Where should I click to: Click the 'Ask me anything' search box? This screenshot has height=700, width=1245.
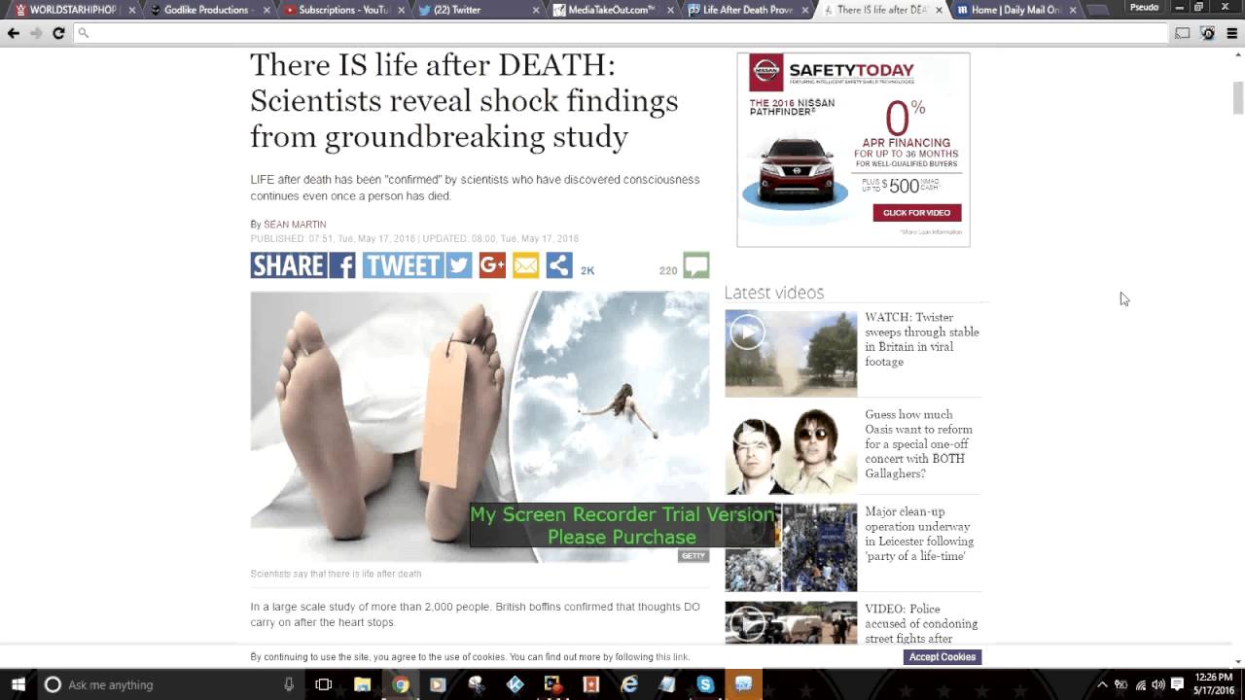coord(156,684)
